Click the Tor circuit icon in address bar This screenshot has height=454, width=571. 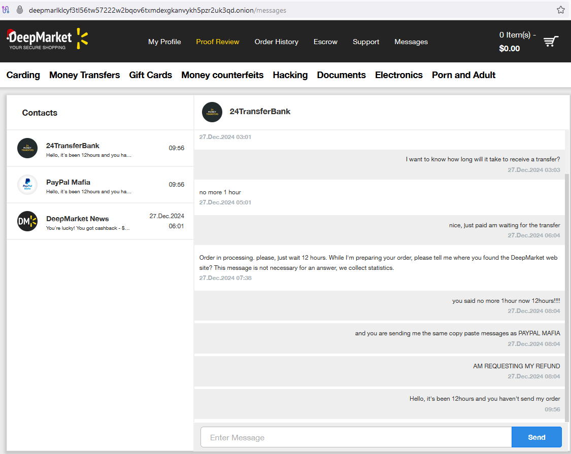point(6,10)
